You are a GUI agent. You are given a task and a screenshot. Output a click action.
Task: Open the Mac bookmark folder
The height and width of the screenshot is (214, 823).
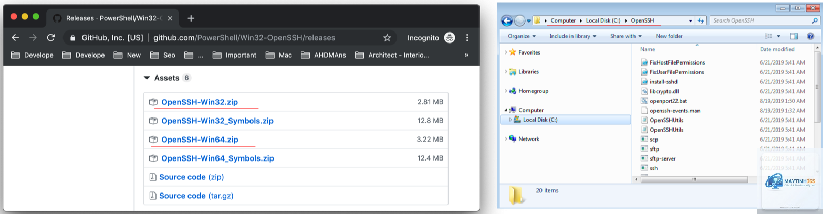pos(279,55)
